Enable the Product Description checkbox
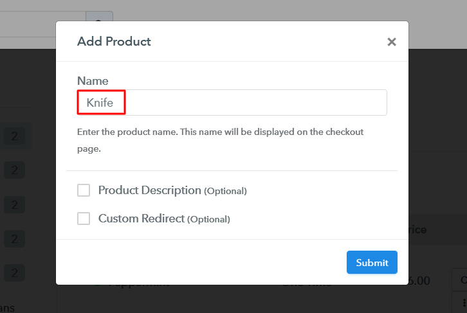 [x=84, y=190]
